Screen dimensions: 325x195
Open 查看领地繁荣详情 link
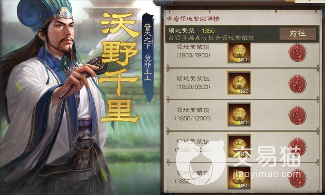193,19
